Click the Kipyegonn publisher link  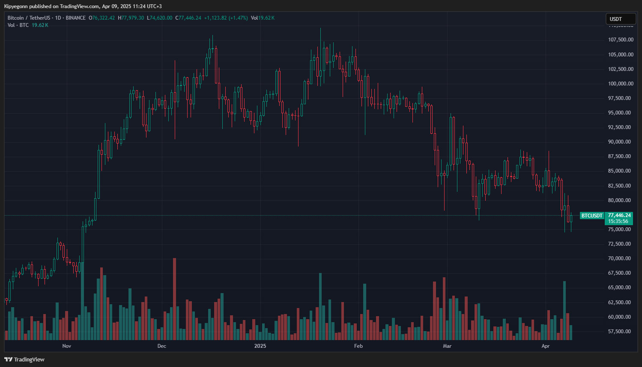pos(17,6)
